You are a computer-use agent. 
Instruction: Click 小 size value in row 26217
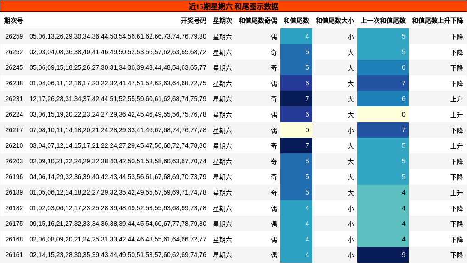(350, 130)
